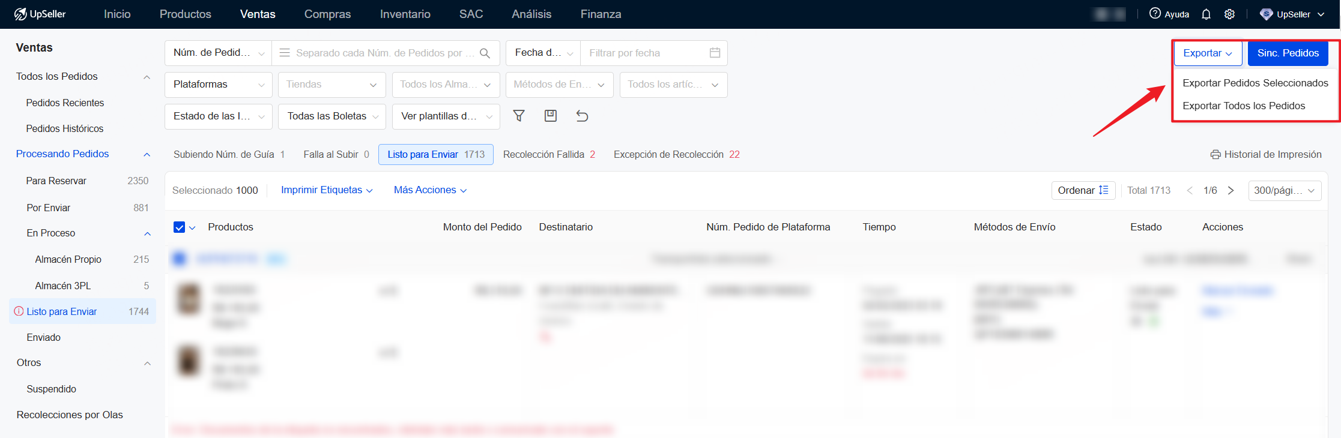The height and width of the screenshot is (438, 1341).
Task: Open the Todos los Almacenes dropdown
Action: [x=446, y=85]
